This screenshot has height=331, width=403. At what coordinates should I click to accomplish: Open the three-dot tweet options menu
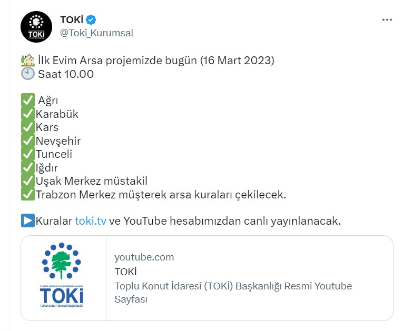[387, 20]
